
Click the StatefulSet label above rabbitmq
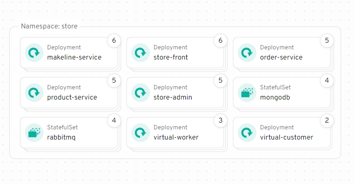pos(62,127)
